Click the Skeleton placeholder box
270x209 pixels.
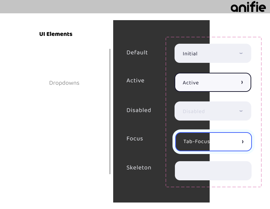tap(213, 171)
